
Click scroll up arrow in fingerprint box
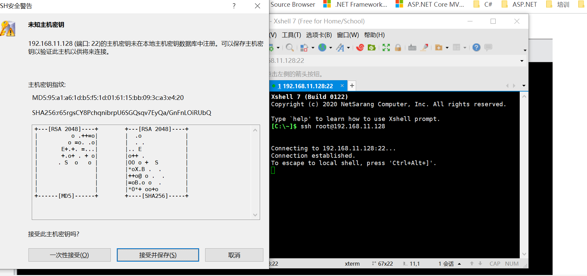pos(255,130)
